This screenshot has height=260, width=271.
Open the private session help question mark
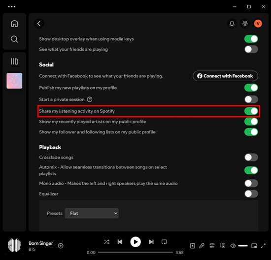90,99
